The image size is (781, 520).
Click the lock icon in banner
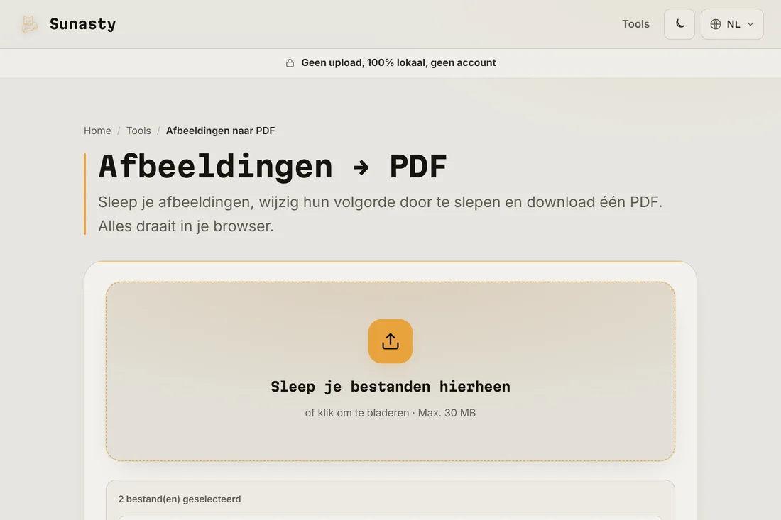click(290, 62)
